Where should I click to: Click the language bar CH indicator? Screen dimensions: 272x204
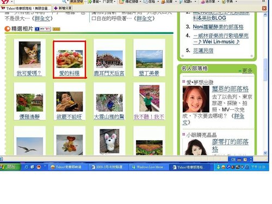pos(233,160)
